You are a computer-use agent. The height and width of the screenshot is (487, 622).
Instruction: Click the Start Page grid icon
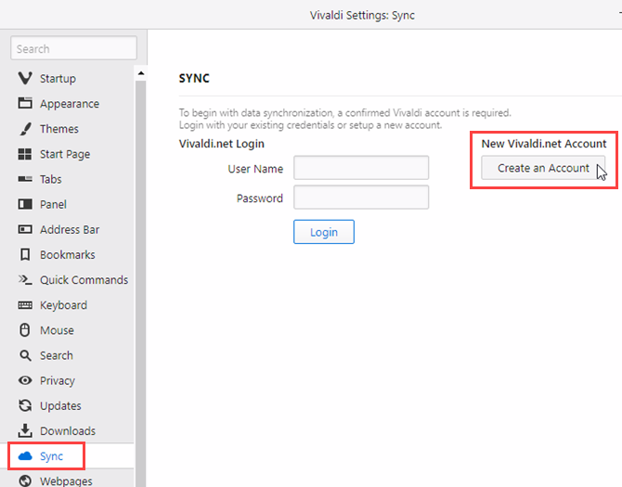click(x=25, y=154)
